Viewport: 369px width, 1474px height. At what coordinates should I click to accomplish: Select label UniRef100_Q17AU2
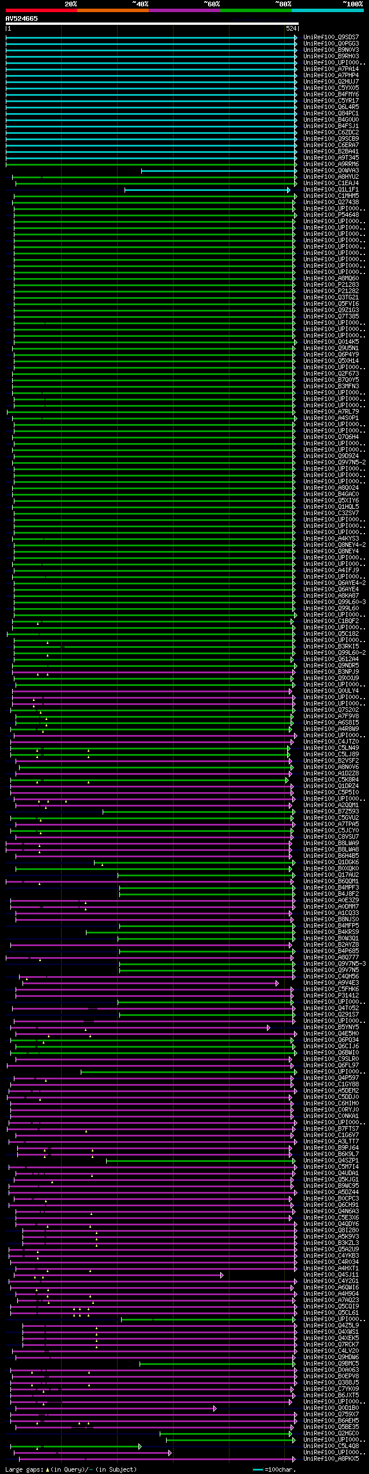pos(331,875)
